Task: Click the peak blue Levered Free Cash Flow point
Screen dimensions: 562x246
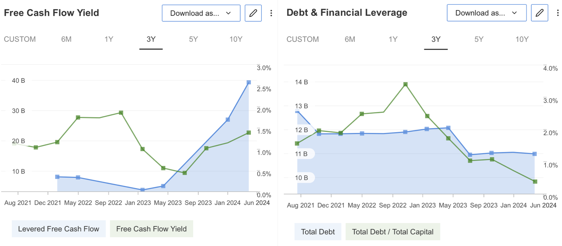Action: 249,82
